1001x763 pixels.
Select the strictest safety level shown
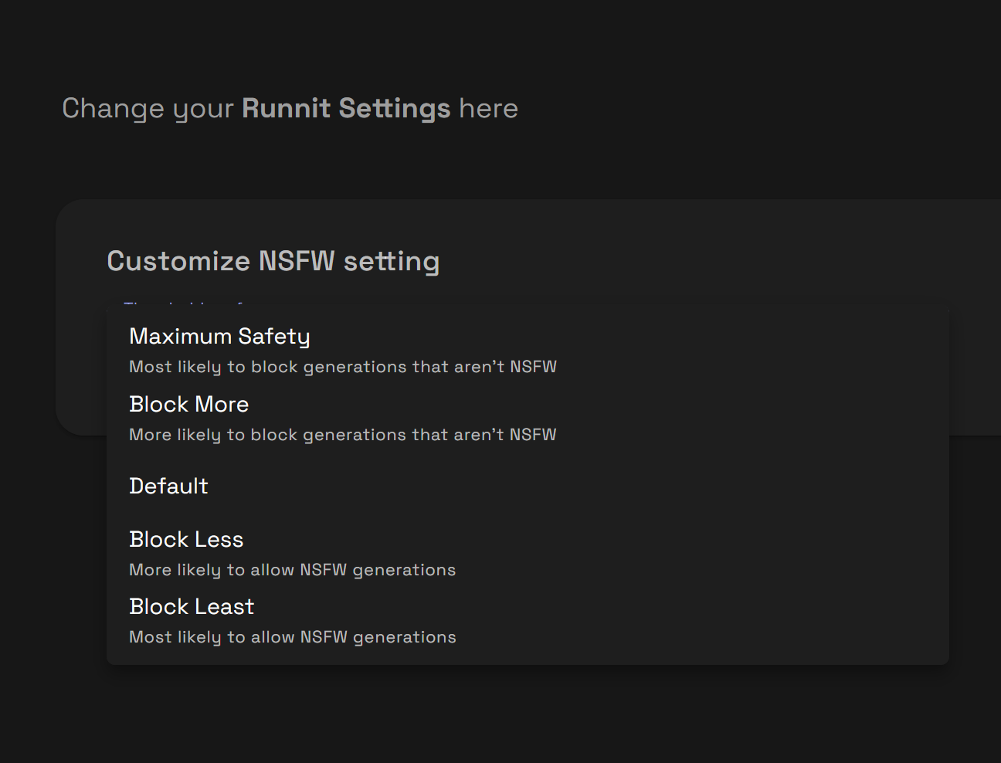click(x=219, y=337)
